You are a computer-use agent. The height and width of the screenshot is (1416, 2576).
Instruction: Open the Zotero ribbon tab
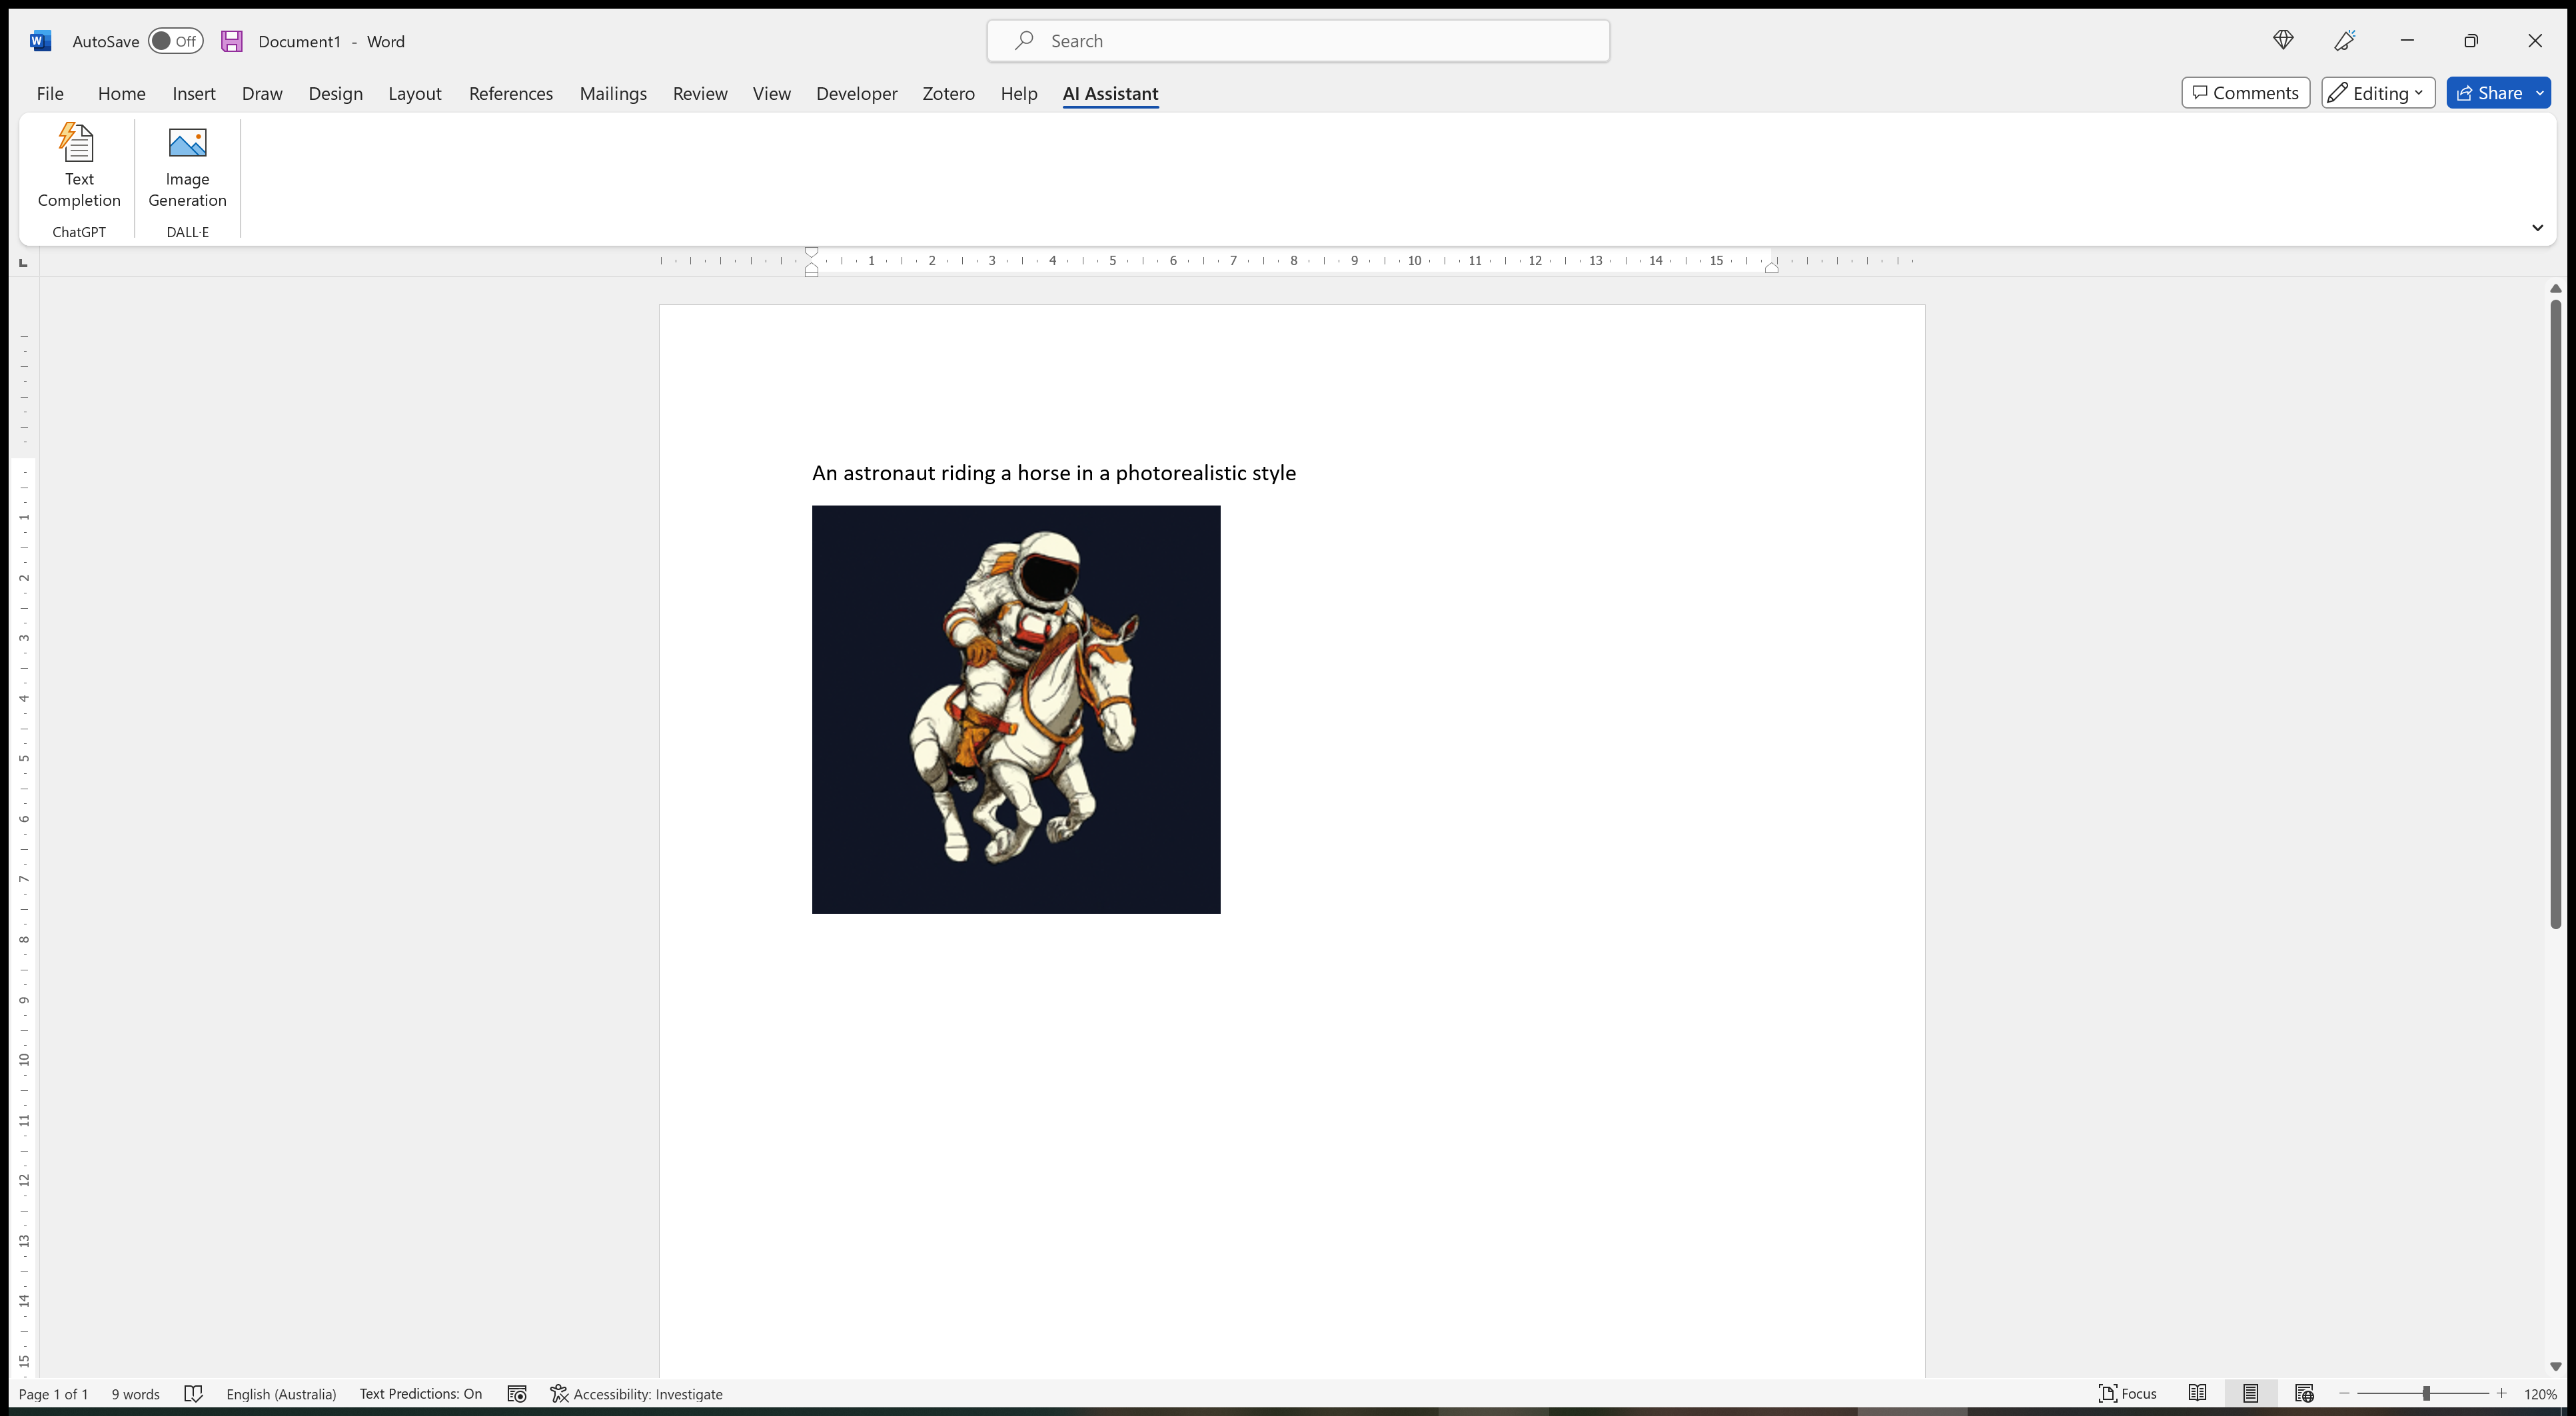948,93
